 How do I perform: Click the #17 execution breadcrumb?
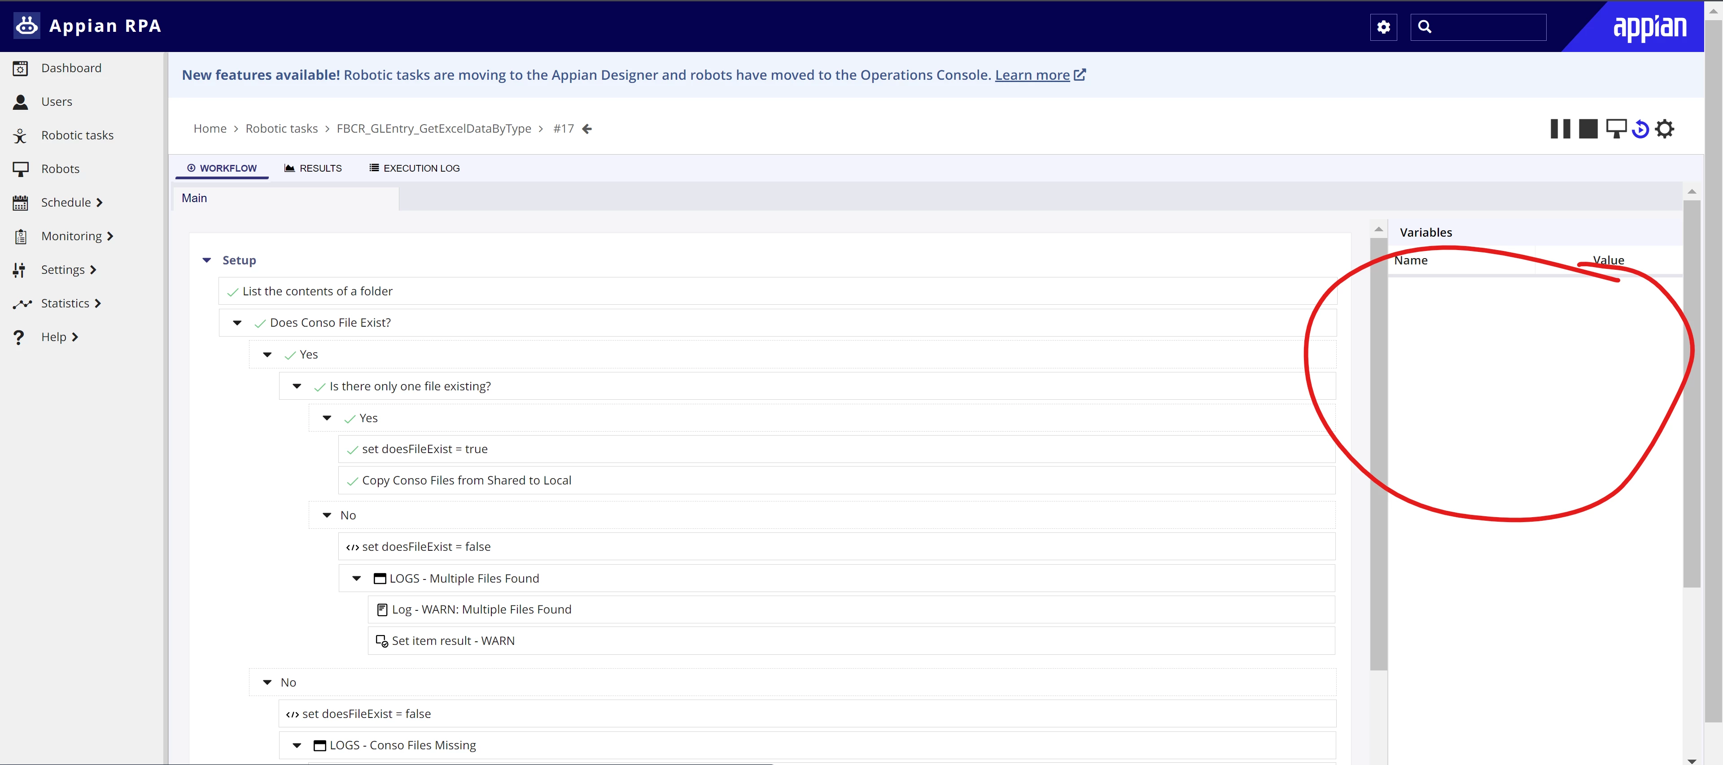point(563,128)
